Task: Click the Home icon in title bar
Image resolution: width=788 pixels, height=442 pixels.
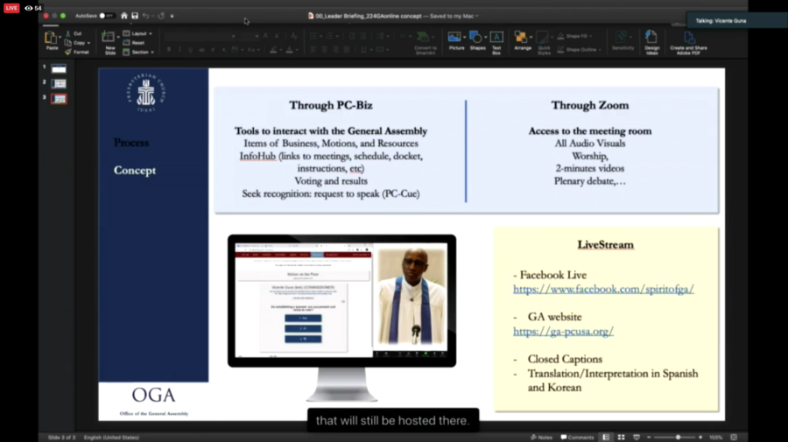Action: coord(123,16)
